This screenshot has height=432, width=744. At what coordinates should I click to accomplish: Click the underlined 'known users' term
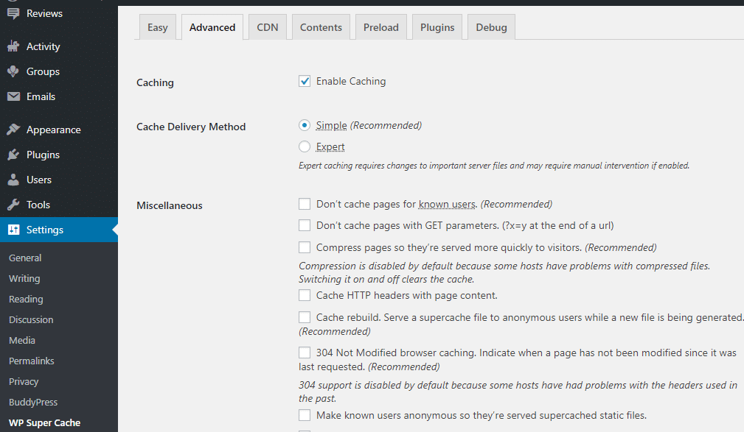(447, 204)
